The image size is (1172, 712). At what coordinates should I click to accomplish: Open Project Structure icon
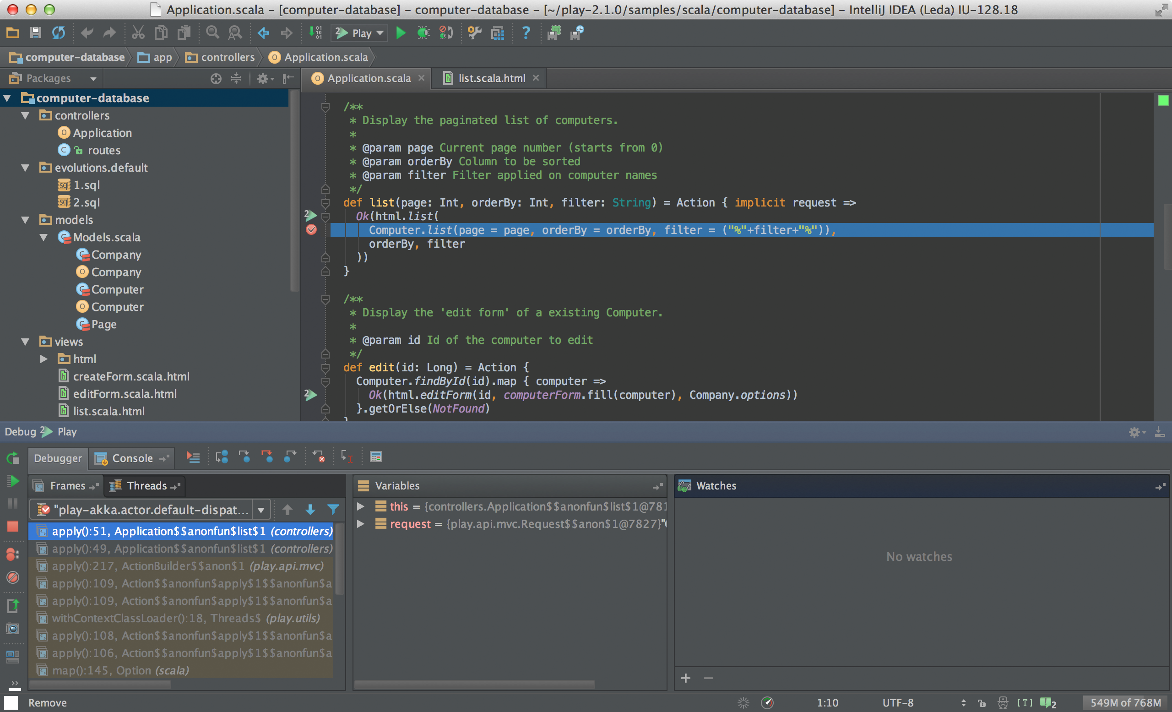click(498, 33)
